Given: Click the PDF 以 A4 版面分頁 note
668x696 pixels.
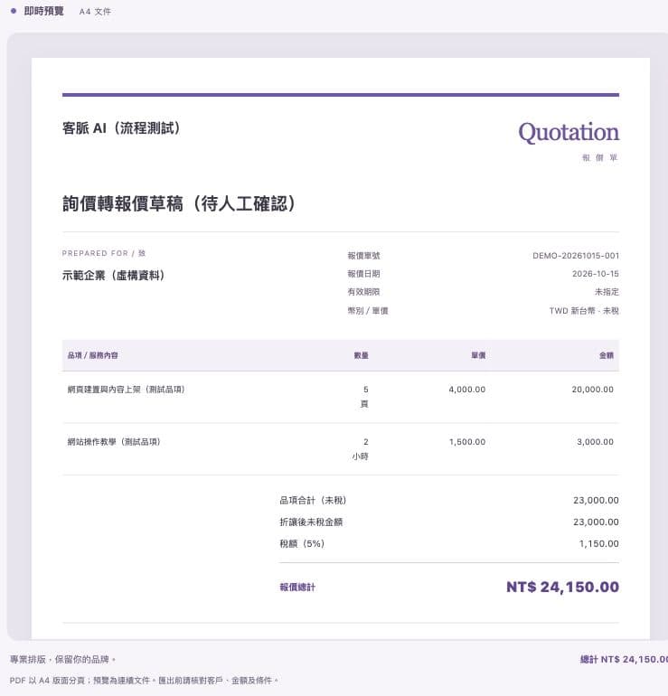Looking at the screenshot, I should 144,680.
